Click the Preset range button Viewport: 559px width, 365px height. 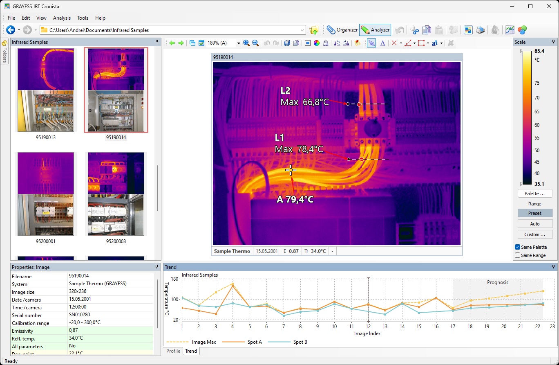535,213
